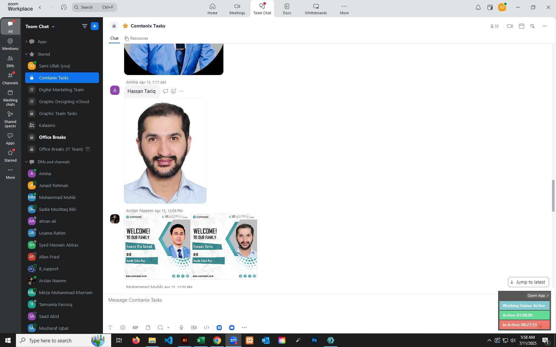
Task: Click the Message Comtanix Tasks input field
Action: [x=301, y=300]
